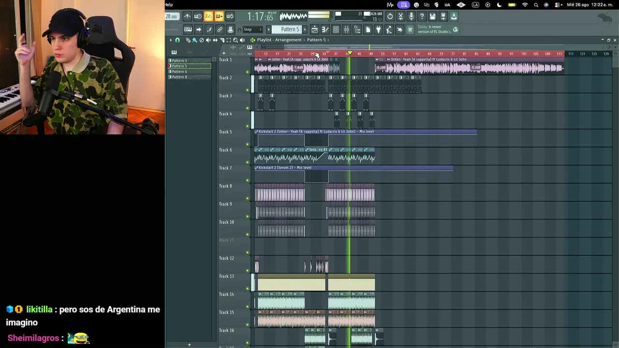The height and width of the screenshot is (348, 619).
Task: Click the Track 3 header label
Action: (225, 96)
